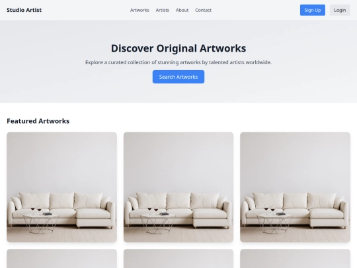Open the last featured artwork in the top row
This screenshot has width=357, height=268.
pos(295,187)
